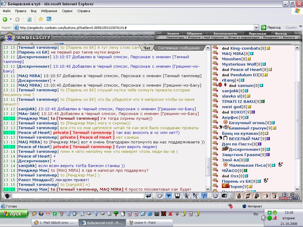Click the eraser clear chat icon

click(x=159, y=196)
